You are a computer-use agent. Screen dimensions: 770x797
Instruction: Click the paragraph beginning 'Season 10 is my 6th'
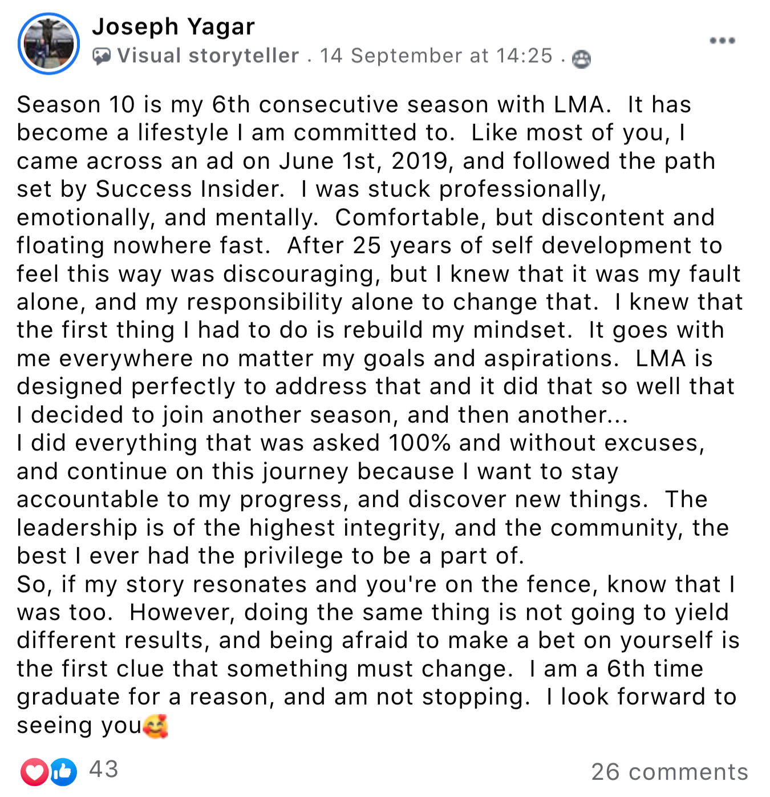380,260
